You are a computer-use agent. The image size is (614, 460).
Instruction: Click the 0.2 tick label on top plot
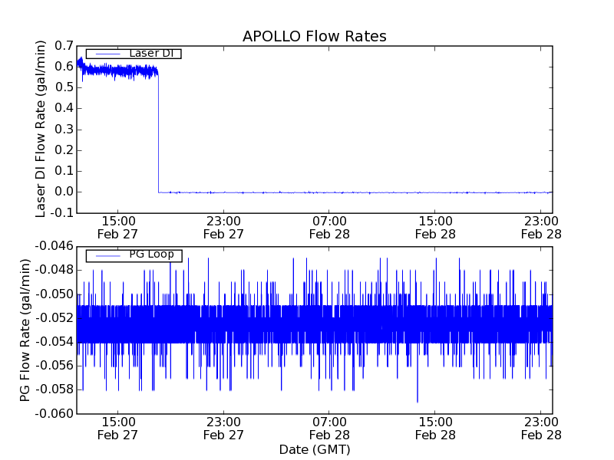tap(64, 149)
